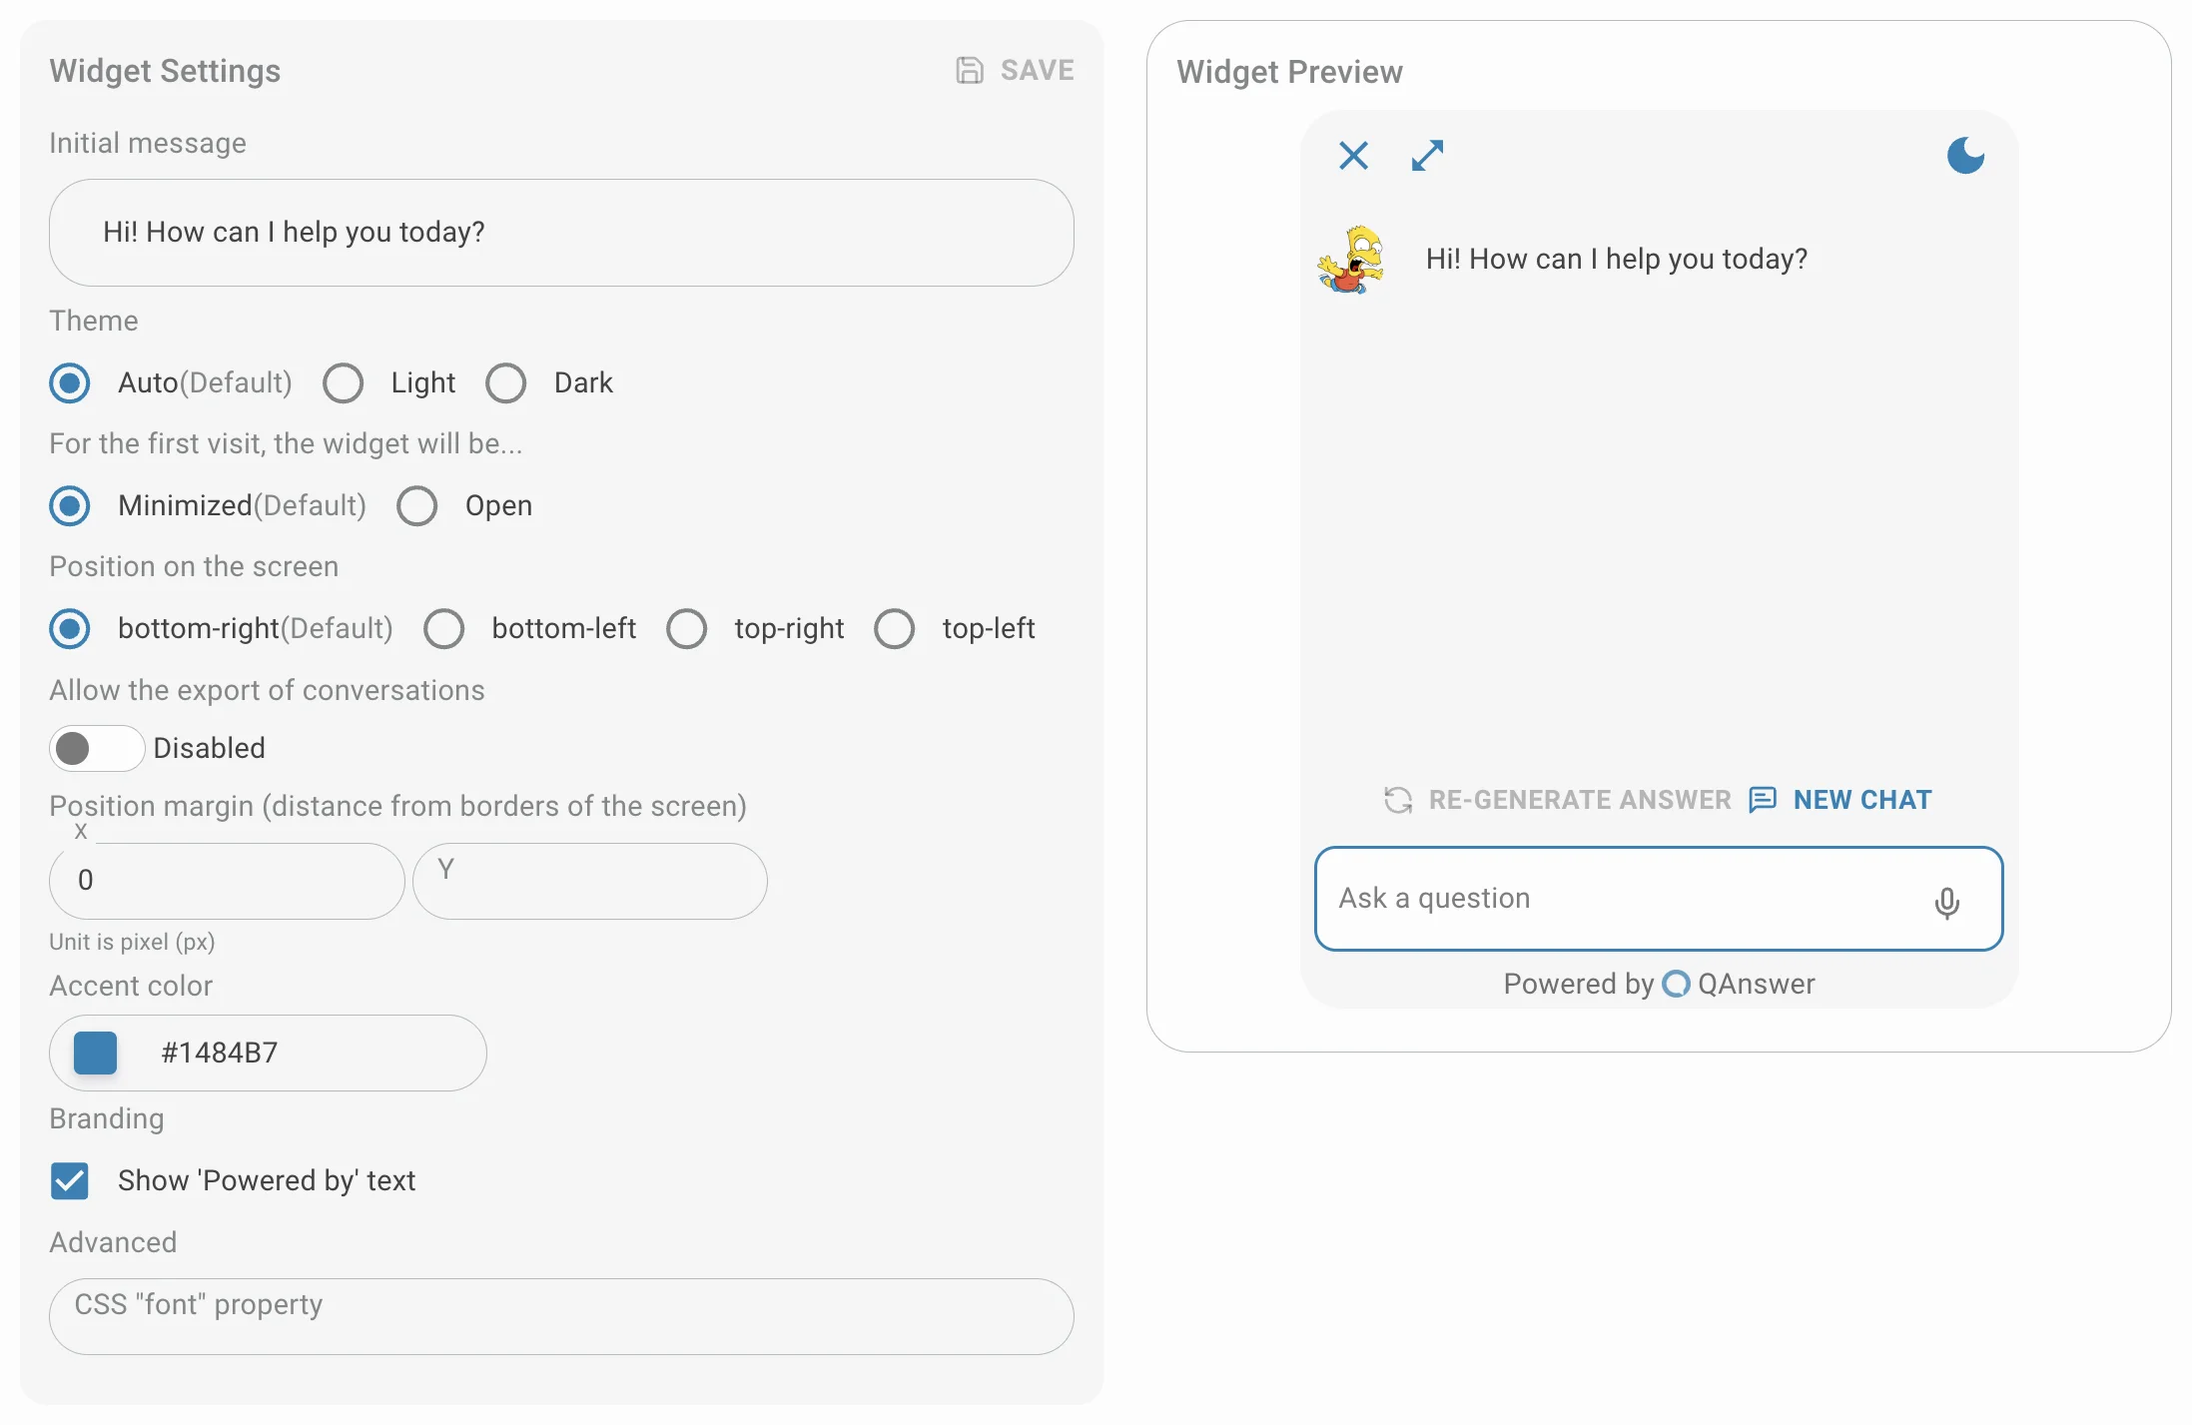
Task: Uncheck Show 'Powered by' text checkbox
Action: 70,1181
